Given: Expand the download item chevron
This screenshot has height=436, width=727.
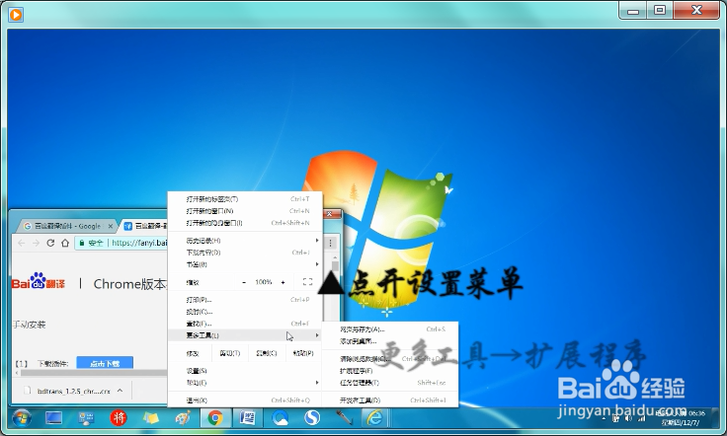Looking at the screenshot, I should [120, 391].
